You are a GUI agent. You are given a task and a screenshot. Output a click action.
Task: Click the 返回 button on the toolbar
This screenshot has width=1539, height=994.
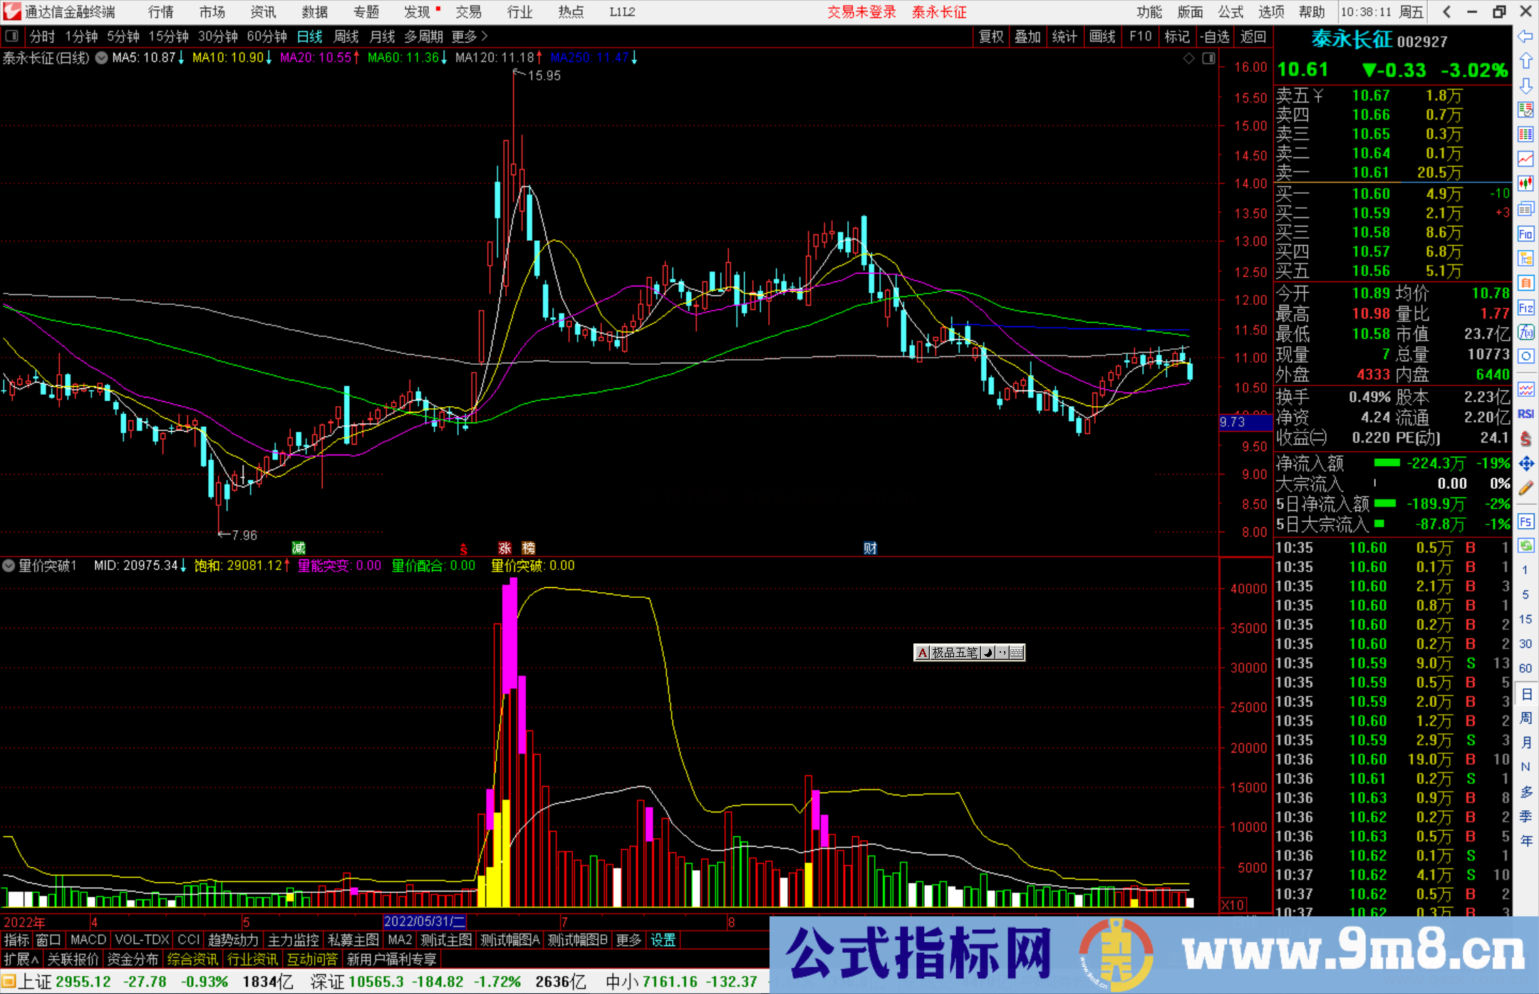click(x=1253, y=36)
